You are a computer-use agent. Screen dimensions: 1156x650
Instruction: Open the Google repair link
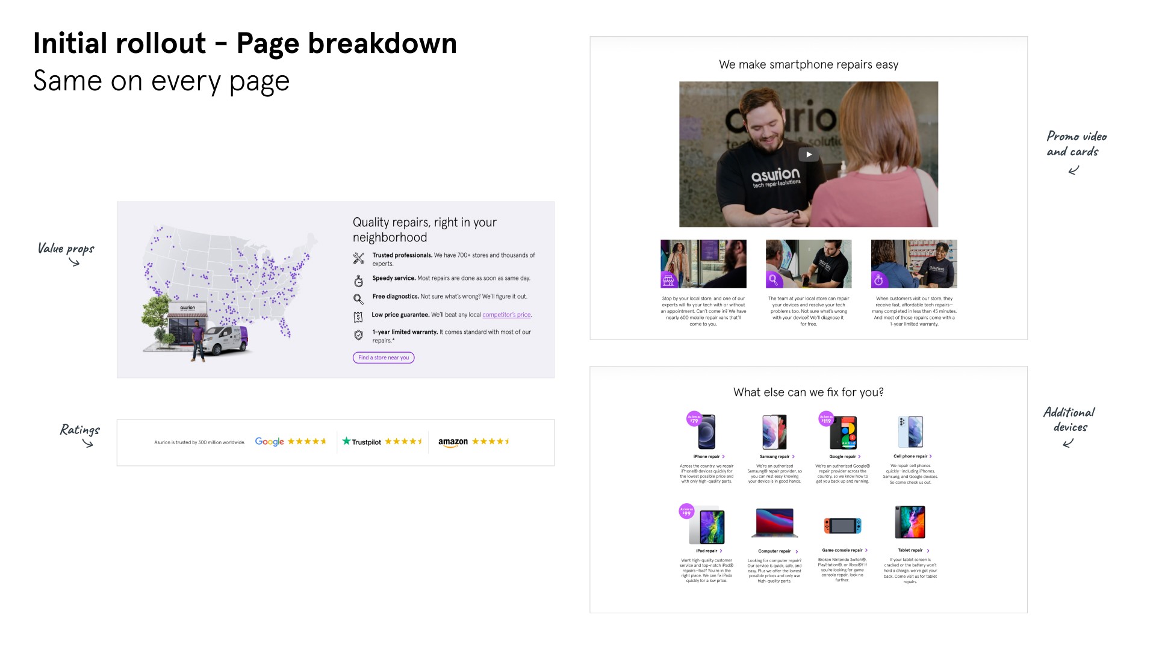click(845, 457)
